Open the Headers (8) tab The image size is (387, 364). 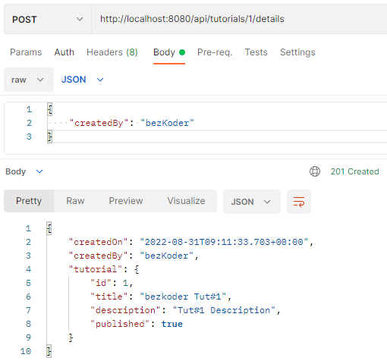[112, 52]
